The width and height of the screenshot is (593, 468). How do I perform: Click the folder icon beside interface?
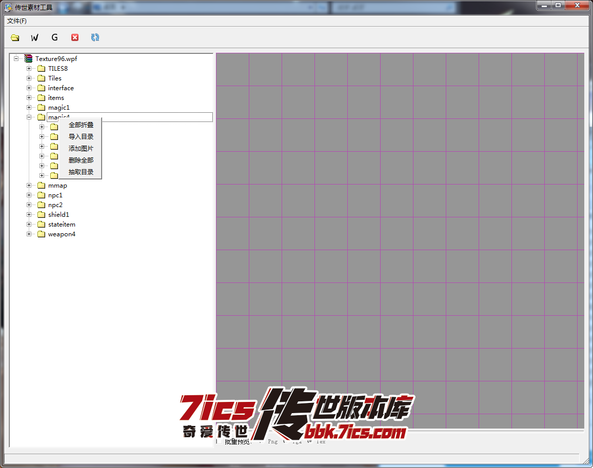42,88
